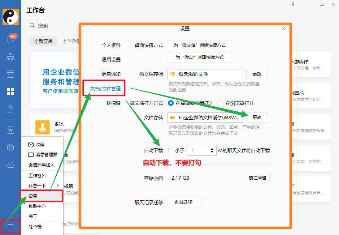The height and width of the screenshot is (235, 339).
Task: Create desktop shortcut for 微盘
Action: click(x=200, y=57)
